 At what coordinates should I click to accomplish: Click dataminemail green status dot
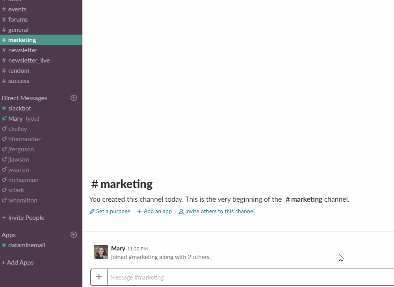4,245
